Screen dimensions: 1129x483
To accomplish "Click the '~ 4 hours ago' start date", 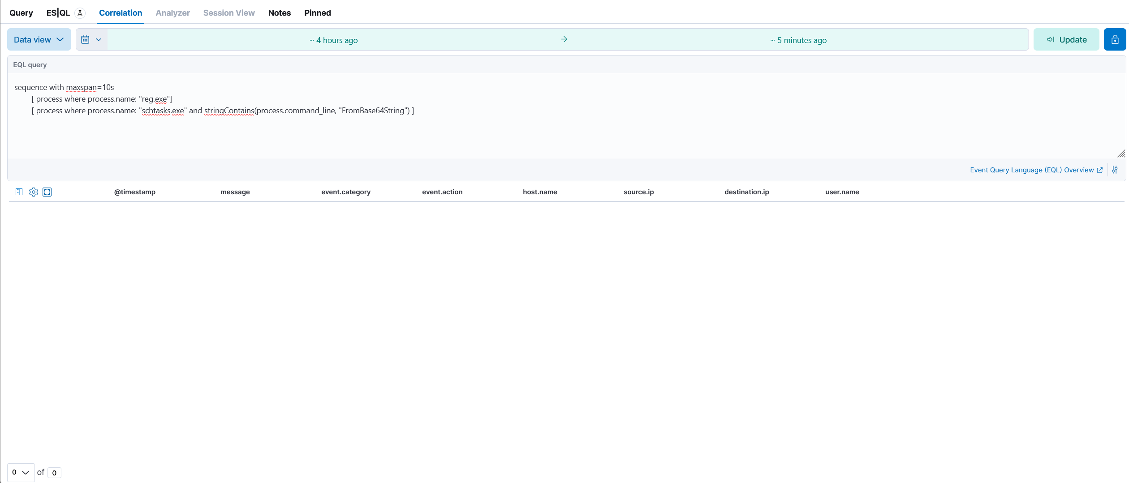I will coord(333,40).
